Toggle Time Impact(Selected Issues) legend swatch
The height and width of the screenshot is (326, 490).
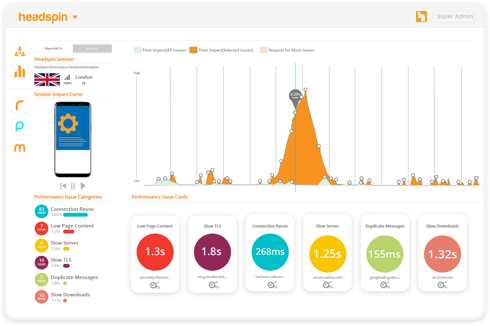(x=193, y=50)
